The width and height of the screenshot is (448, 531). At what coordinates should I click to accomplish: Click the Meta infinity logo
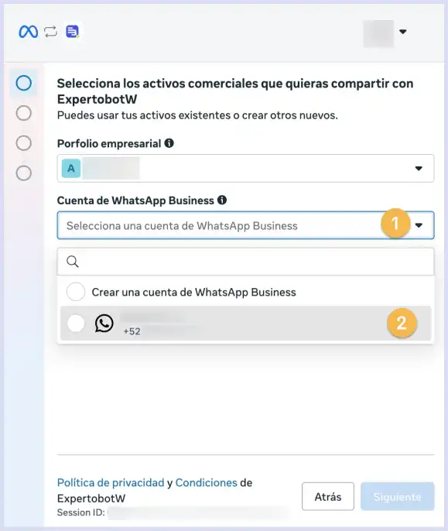pyautogui.click(x=28, y=32)
